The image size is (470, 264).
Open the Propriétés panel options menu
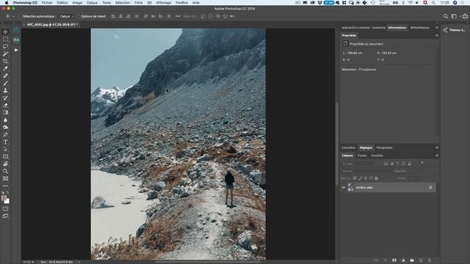pyautogui.click(x=437, y=35)
